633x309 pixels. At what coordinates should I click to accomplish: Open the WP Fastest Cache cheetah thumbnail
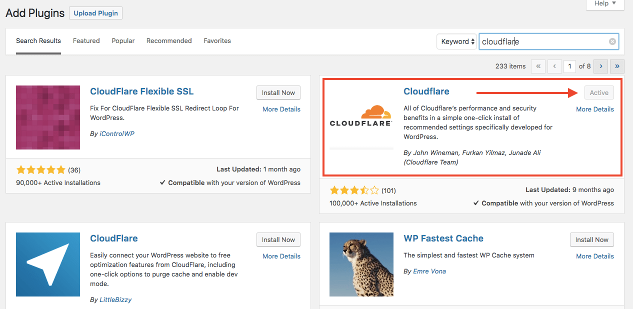click(x=361, y=264)
